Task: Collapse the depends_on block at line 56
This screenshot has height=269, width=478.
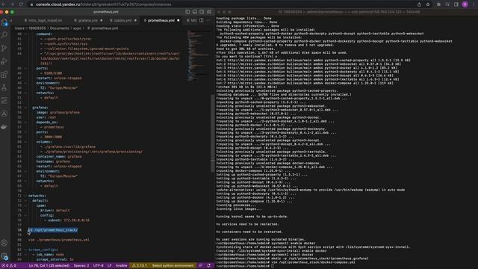Action: [x=25, y=123]
